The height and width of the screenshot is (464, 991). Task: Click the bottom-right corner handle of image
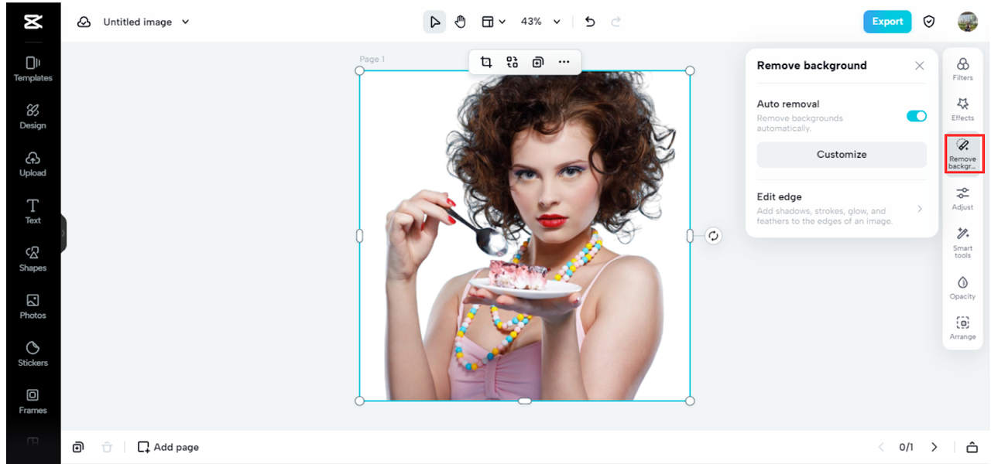coord(690,401)
